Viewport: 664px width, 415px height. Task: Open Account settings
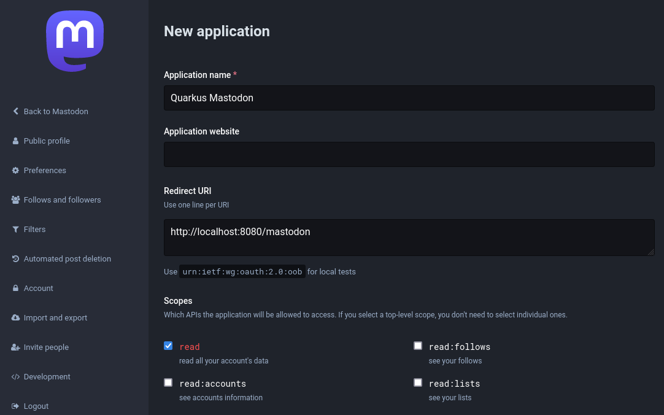click(x=39, y=288)
